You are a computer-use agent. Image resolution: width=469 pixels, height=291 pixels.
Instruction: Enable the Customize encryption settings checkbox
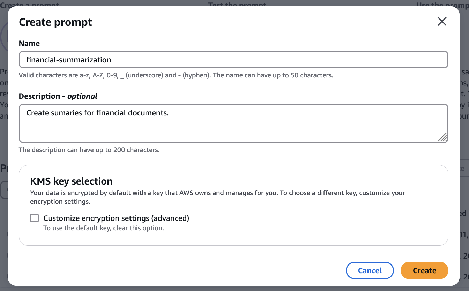tap(34, 218)
